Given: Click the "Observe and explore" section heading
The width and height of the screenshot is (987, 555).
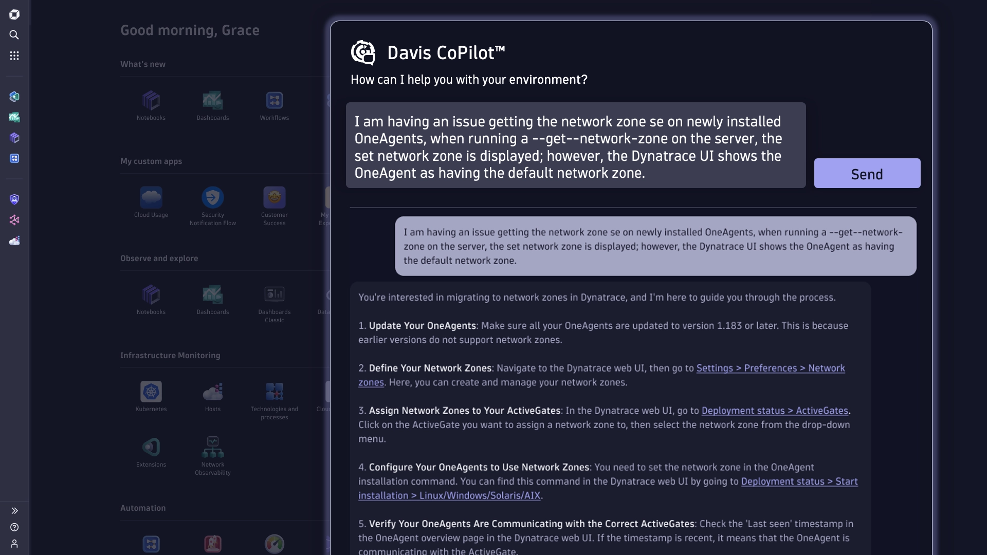Looking at the screenshot, I should [159, 258].
